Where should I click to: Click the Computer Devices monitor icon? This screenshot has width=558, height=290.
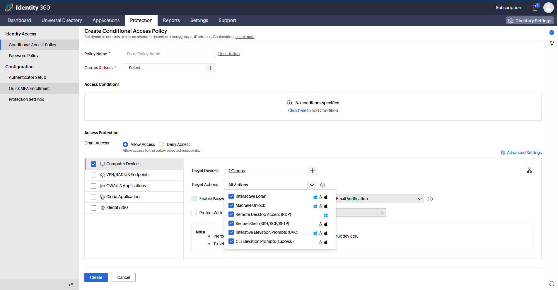click(103, 164)
